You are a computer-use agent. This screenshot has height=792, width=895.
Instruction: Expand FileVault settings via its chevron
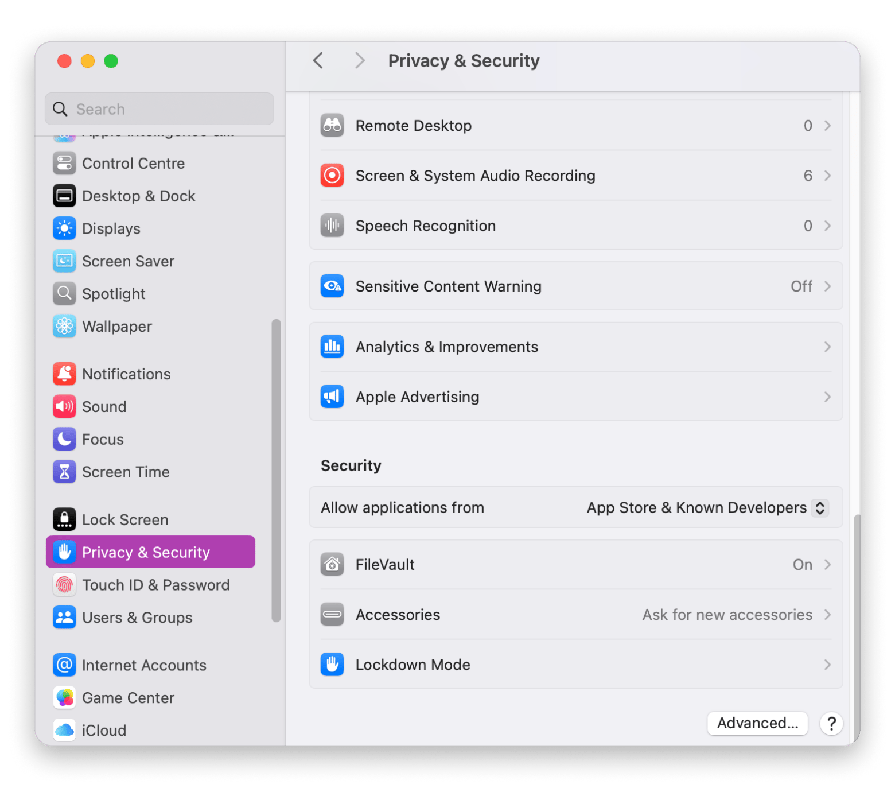pyautogui.click(x=827, y=565)
